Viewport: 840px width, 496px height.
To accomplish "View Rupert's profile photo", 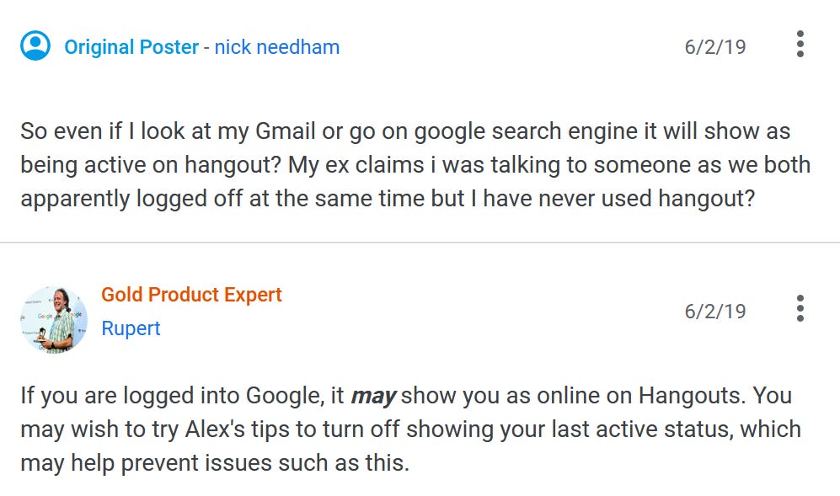I will pos(54,320).
